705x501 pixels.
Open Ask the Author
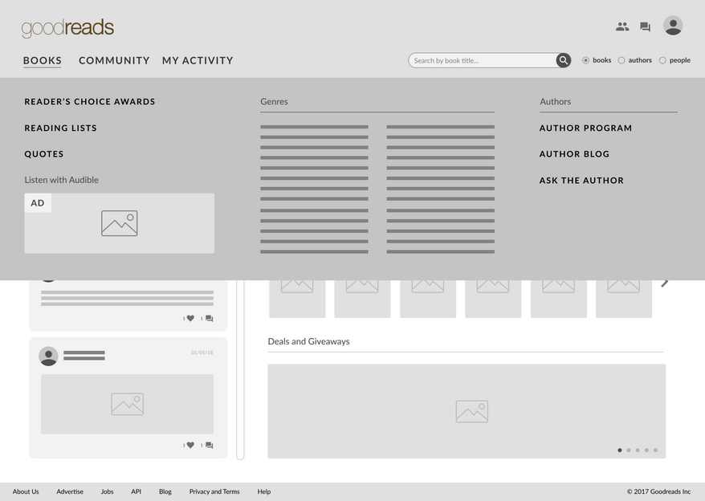click(x=582, y=181)
